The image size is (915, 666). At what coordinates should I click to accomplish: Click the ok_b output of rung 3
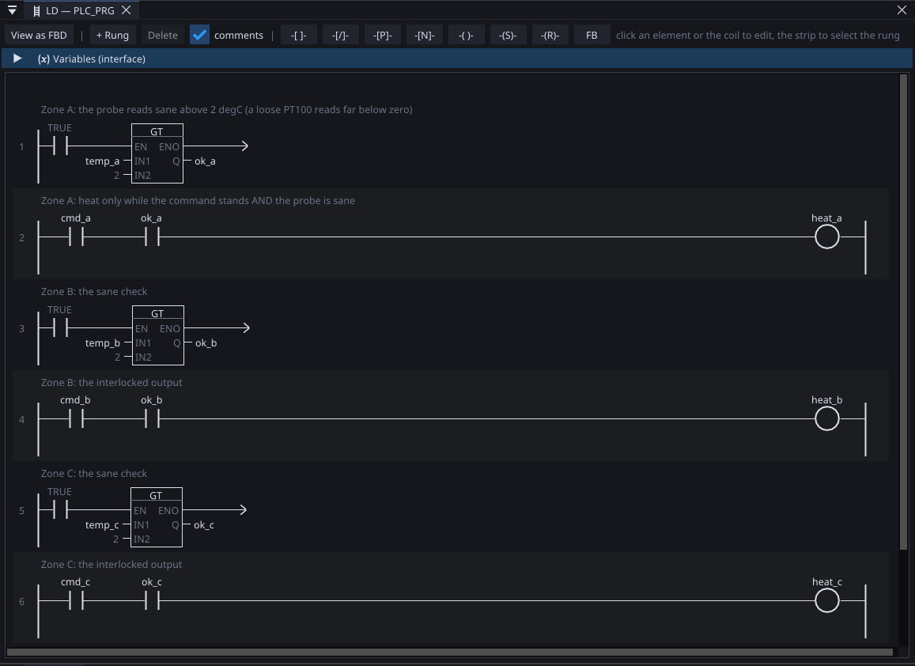[x=206, y=343]
